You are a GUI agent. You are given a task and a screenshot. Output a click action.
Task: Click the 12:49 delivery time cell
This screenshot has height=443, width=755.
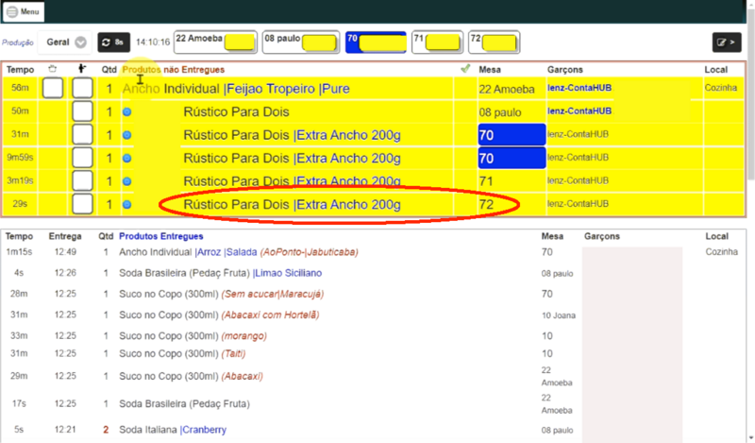(x=65, y=252)
